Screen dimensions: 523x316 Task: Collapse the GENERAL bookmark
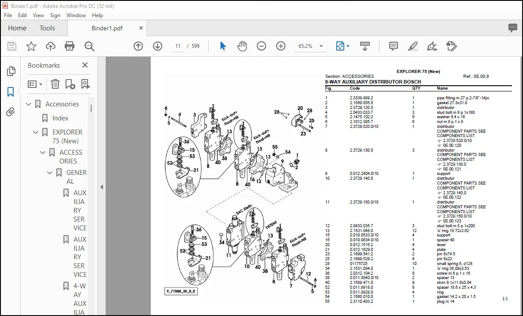(50, 173)
